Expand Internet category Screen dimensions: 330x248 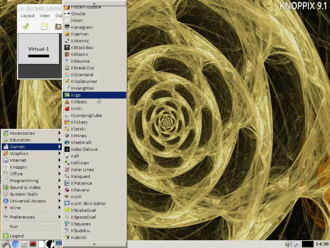(32, 160)
